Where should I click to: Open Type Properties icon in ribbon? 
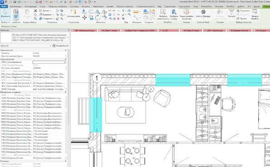tap(16, 12)
